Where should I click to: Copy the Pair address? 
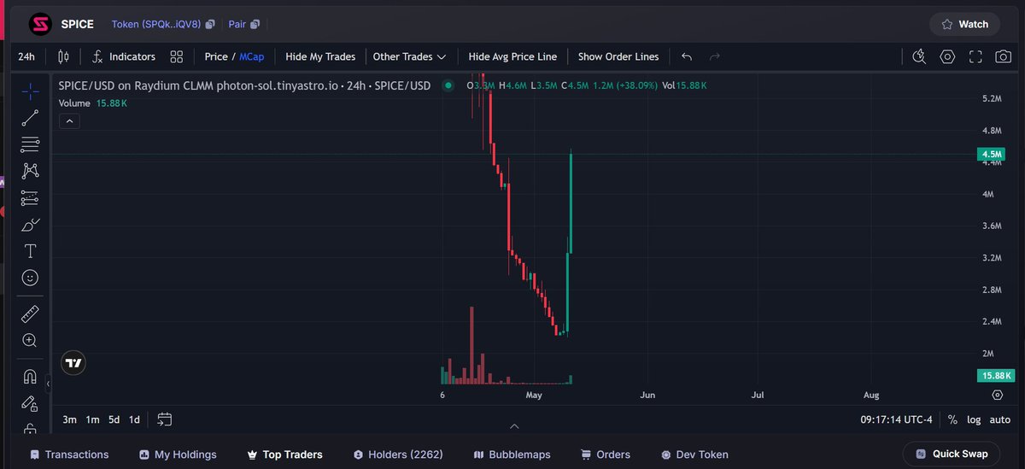(x=255, y=25)
